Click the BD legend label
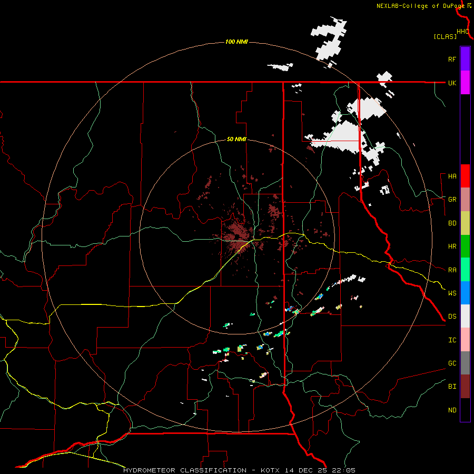 pos(452,223)
